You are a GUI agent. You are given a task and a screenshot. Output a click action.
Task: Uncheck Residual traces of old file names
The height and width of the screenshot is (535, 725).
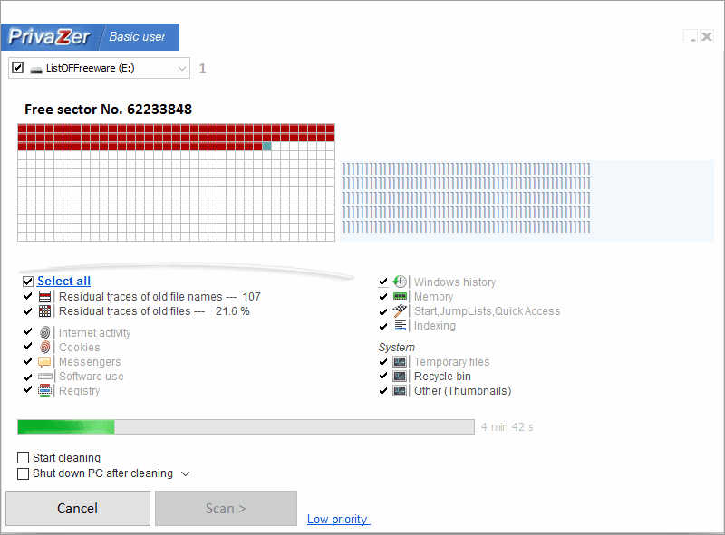[28, 296]
